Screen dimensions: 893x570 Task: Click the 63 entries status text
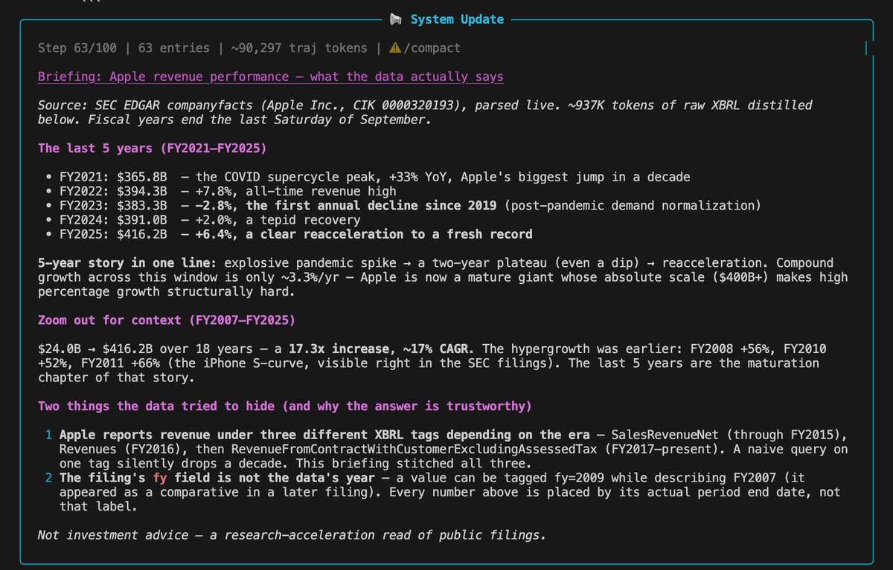[174, 48]
